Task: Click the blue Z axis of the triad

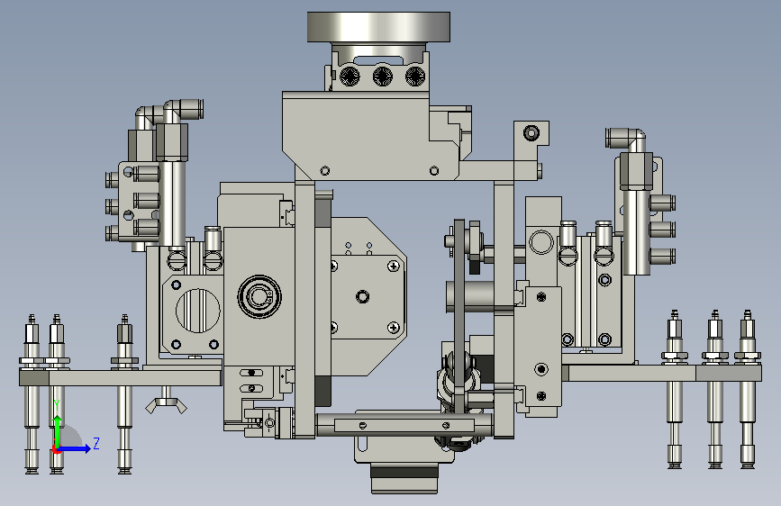Action: click(76, 448)
